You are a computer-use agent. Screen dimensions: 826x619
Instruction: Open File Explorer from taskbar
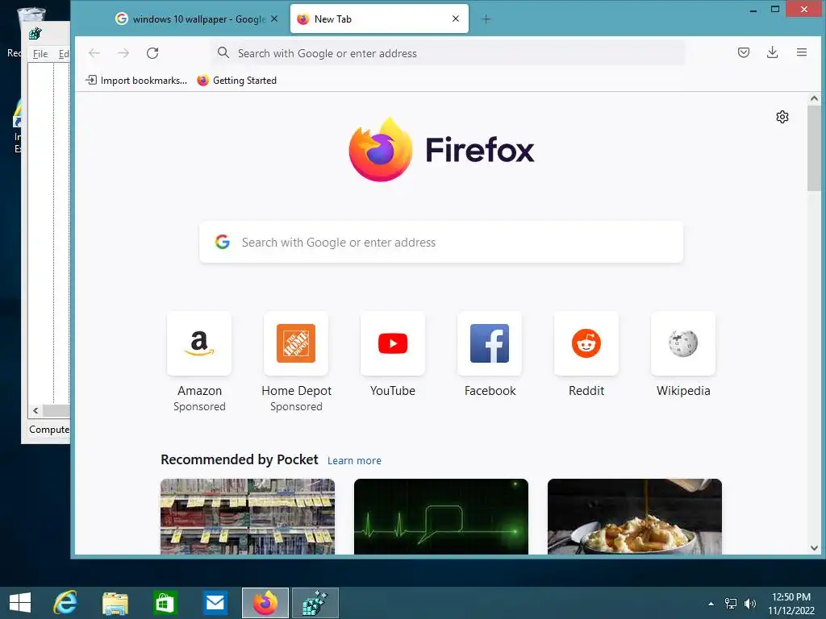[x=115, y=603]
